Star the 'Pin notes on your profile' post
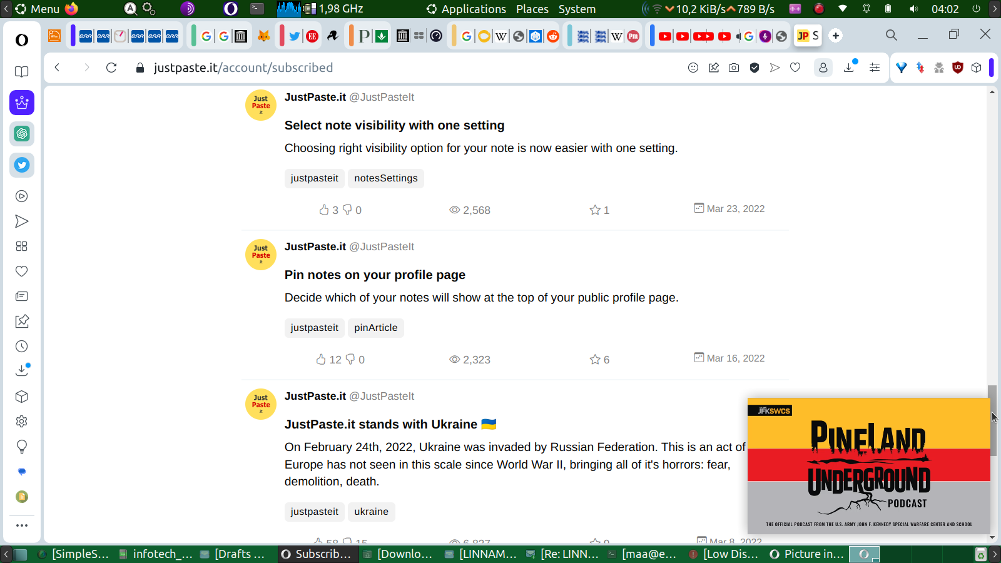The image size is (1001, 563). [x=595, y=360]
